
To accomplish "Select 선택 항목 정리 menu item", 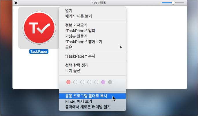I will (x=92, y=65).
